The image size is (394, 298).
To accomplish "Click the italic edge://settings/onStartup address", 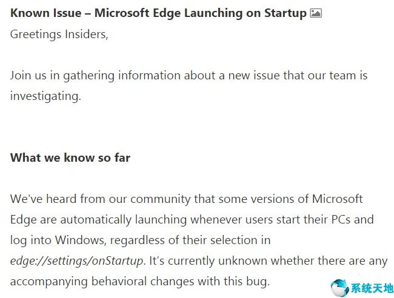I will pos(77,260).
